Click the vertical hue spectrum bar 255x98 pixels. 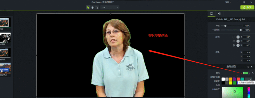(x=249, y=92)
